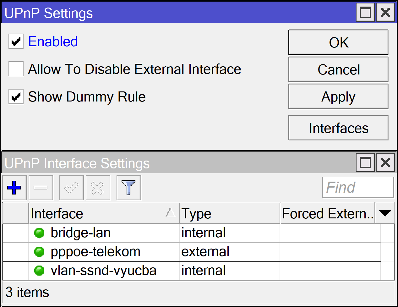Screen dimensions: 398x307
Task: Toggle the Show Dummy Rule checkbox
Action: pyautogui.click(x=16, y=97)
